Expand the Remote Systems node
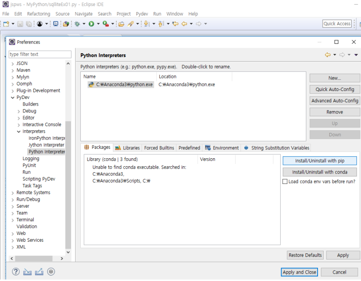 13,193
